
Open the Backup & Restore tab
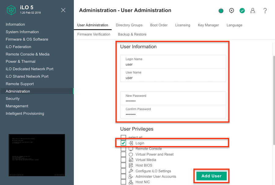click(132, 34)
